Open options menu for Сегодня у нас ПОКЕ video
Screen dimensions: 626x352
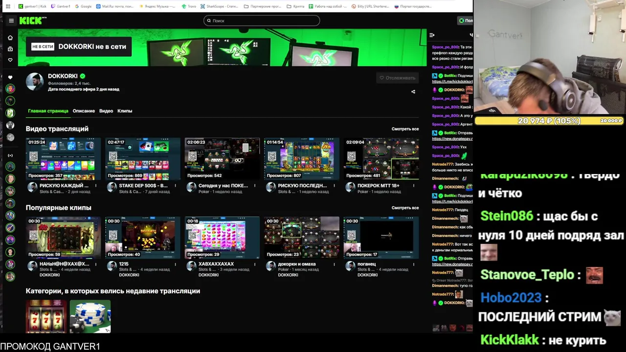pyautogui.click(x=255, y=186)
